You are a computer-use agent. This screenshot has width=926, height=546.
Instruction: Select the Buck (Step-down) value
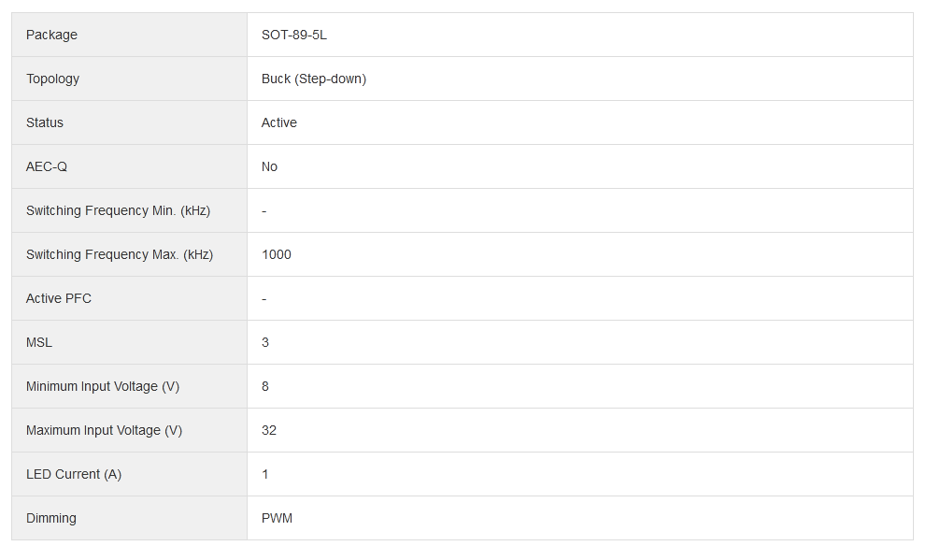tap(313, 79)
